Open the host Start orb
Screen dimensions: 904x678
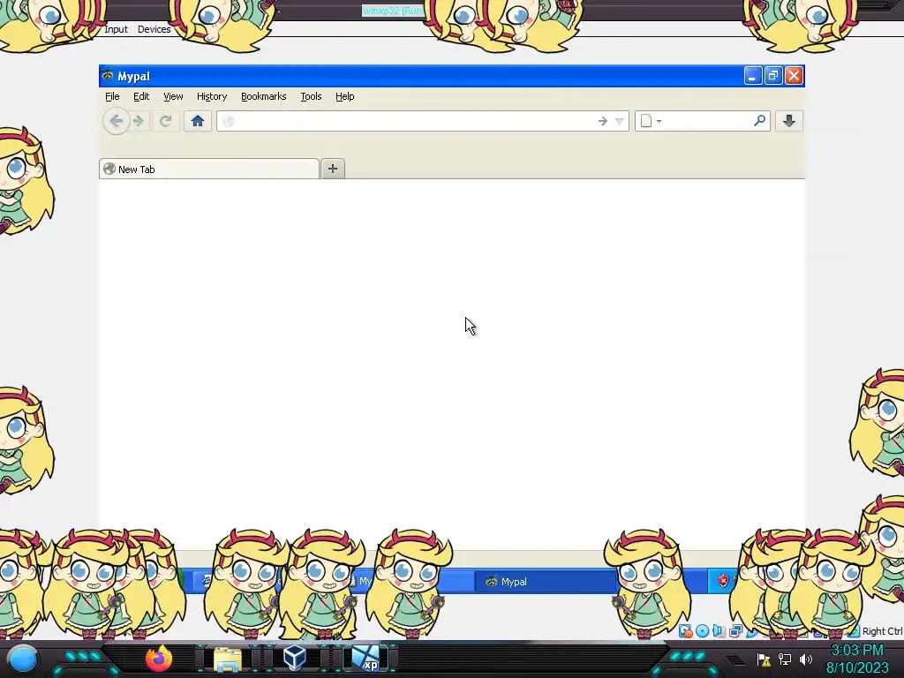22,659
